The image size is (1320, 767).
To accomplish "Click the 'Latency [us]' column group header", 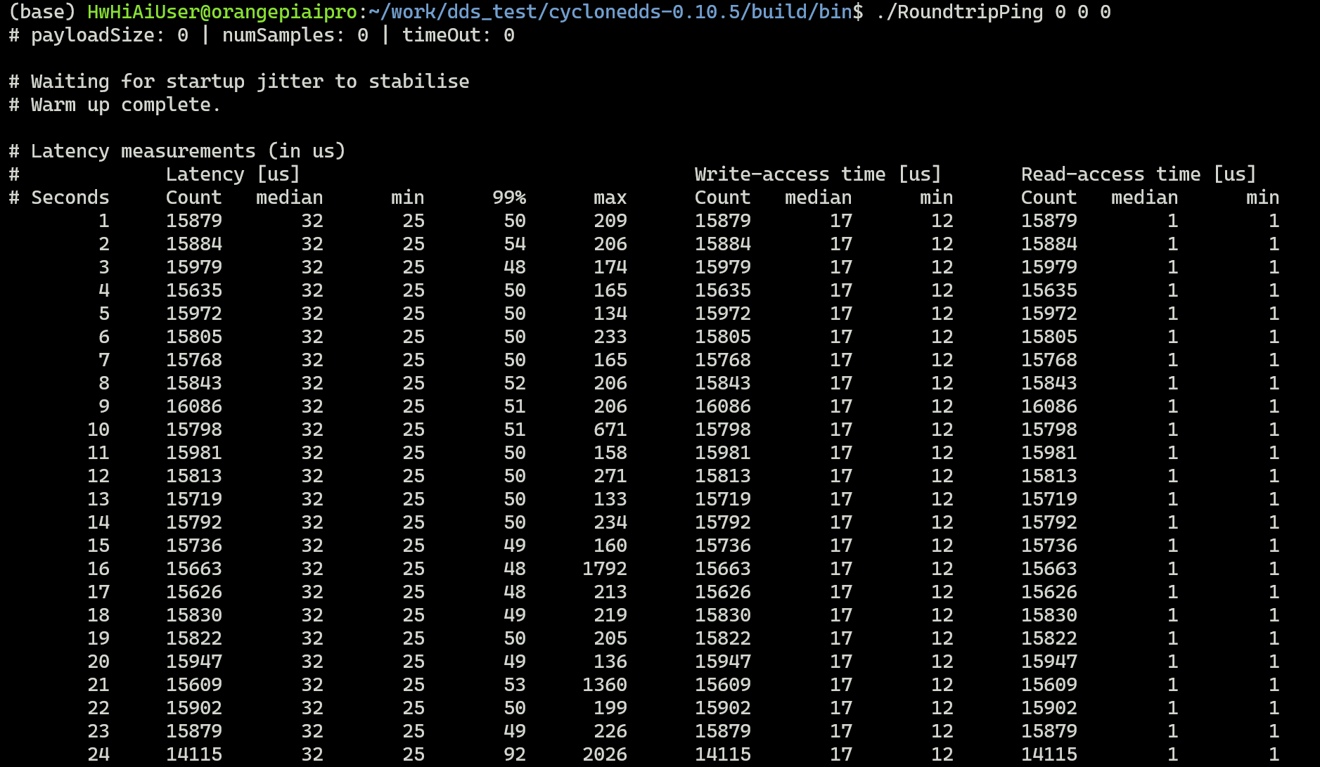I will click(x=233, y=174).
